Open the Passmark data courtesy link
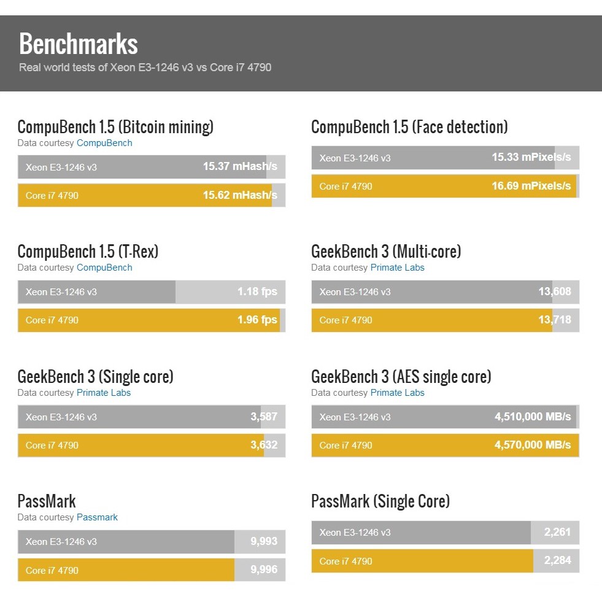 pos(97,517)
